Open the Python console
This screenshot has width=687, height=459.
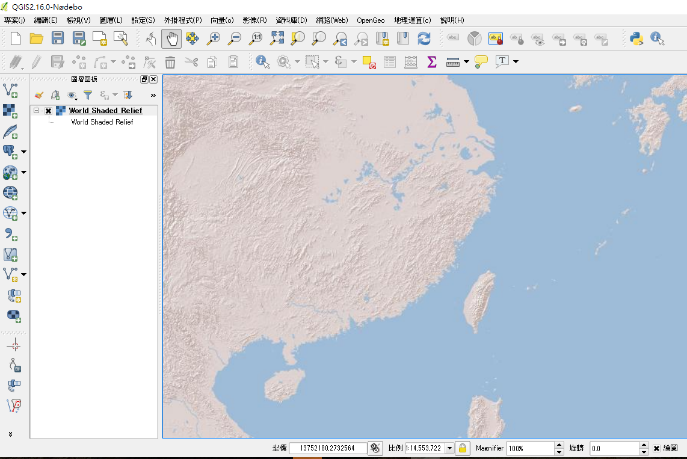point(636,39)
